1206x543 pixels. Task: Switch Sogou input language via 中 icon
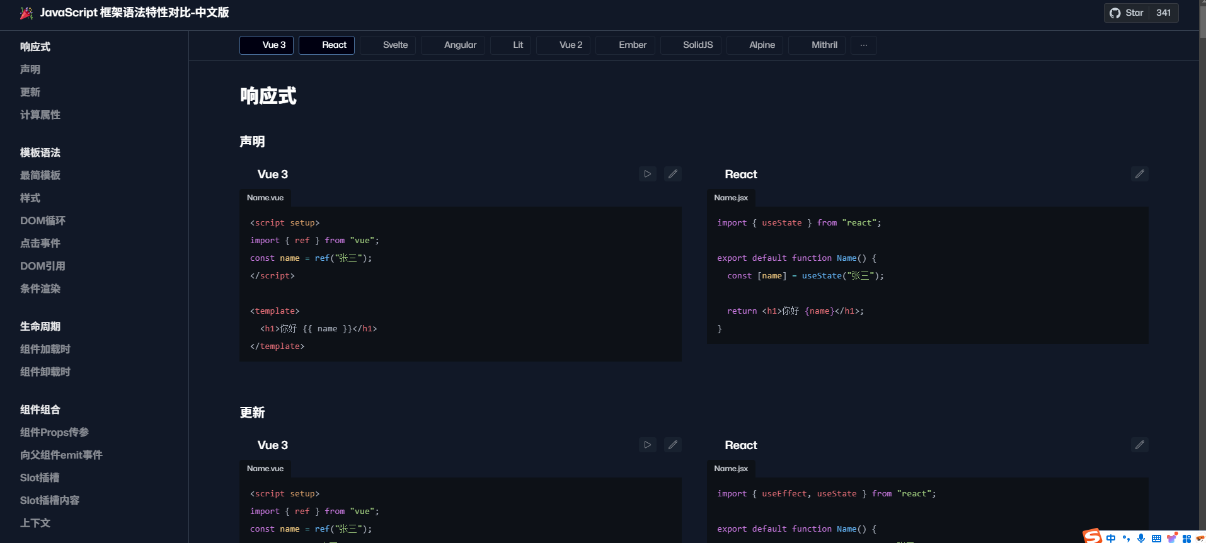[1111, 538]
